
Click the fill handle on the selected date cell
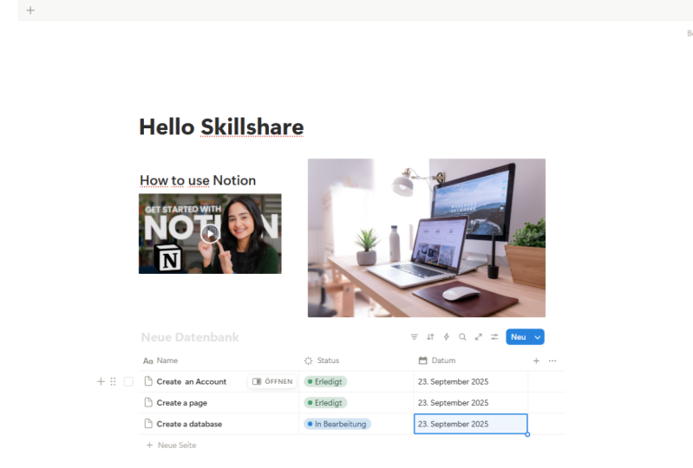pos(527,434)
